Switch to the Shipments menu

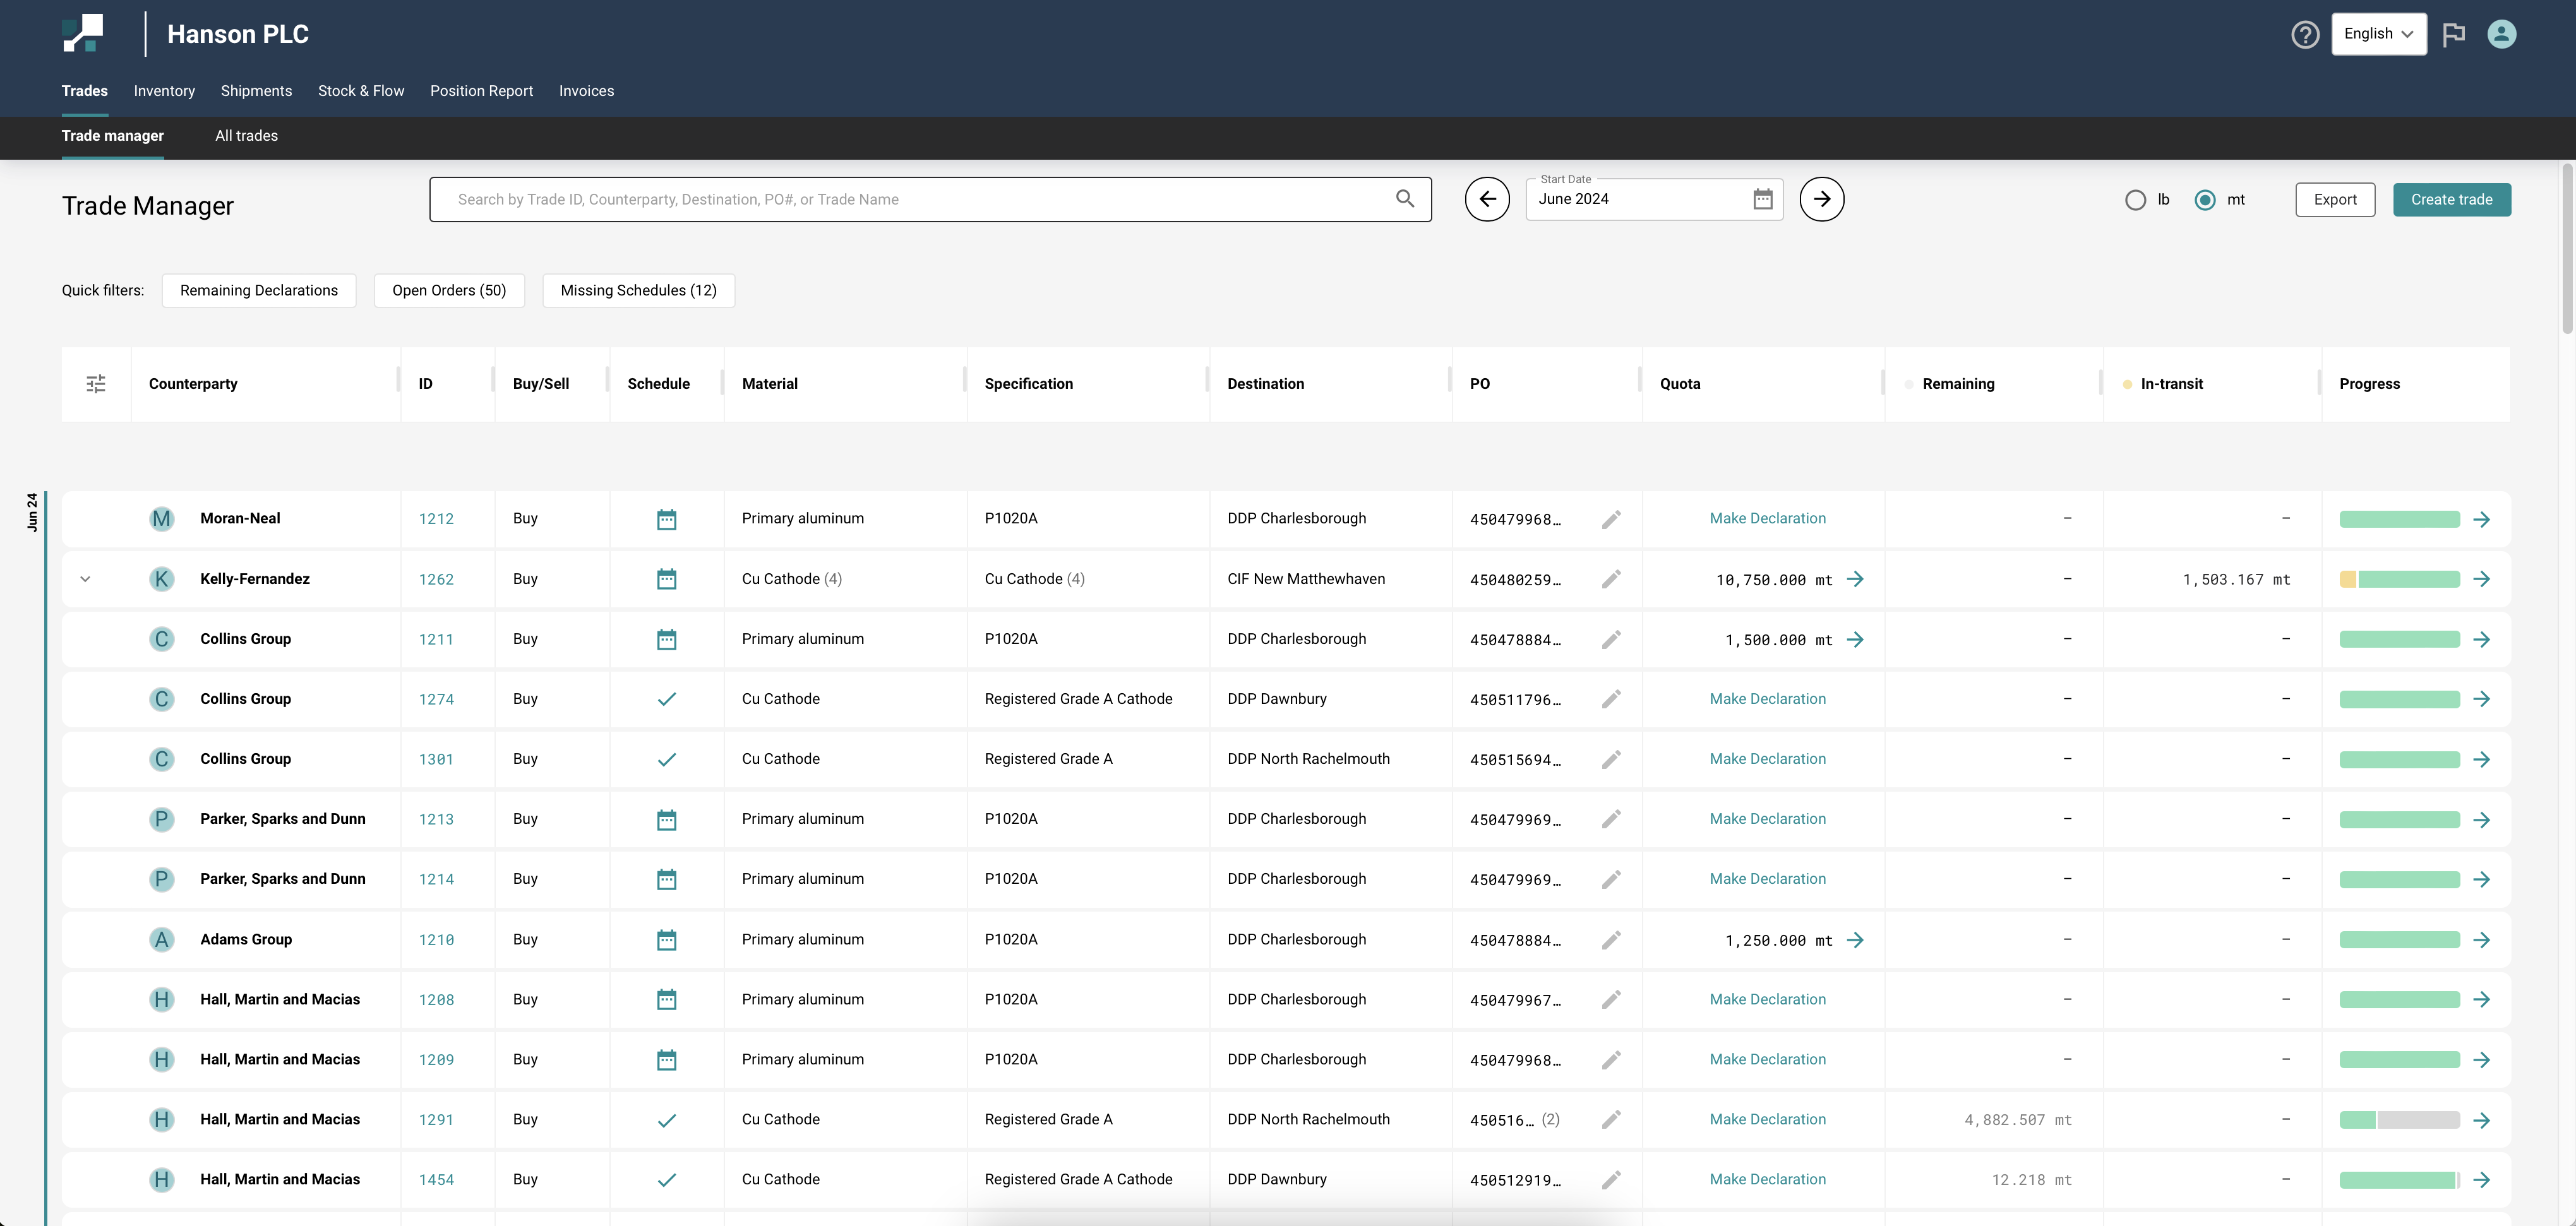click(256, 91)
